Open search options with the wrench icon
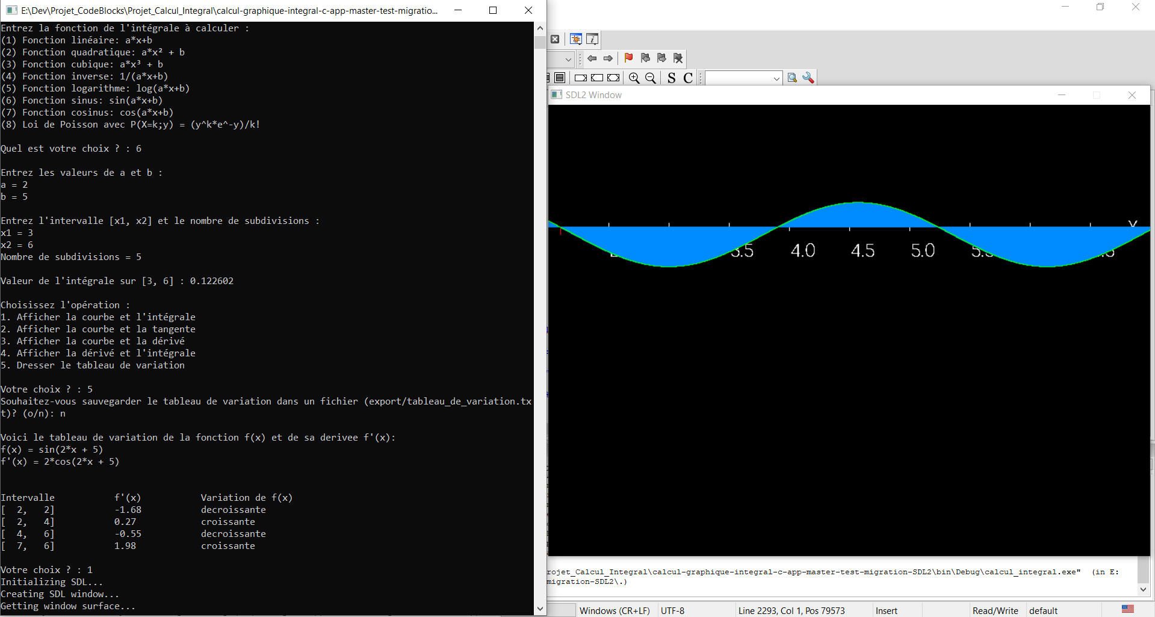Image resolution: width=1155 pixels, height=617 pixels. pyautogui.click(x=808, y=78)
